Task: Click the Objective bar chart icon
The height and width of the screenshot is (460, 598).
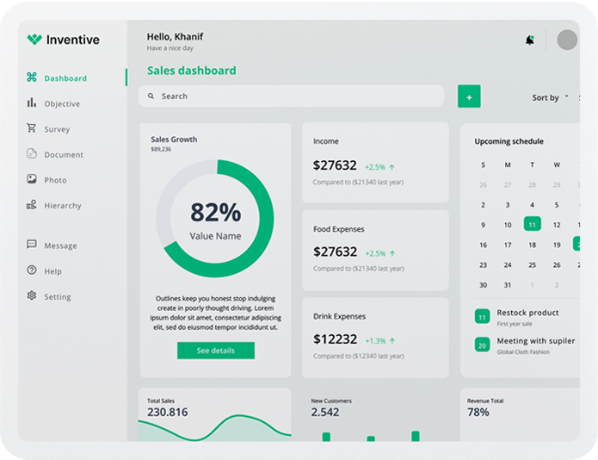Action: coord(32,103)
